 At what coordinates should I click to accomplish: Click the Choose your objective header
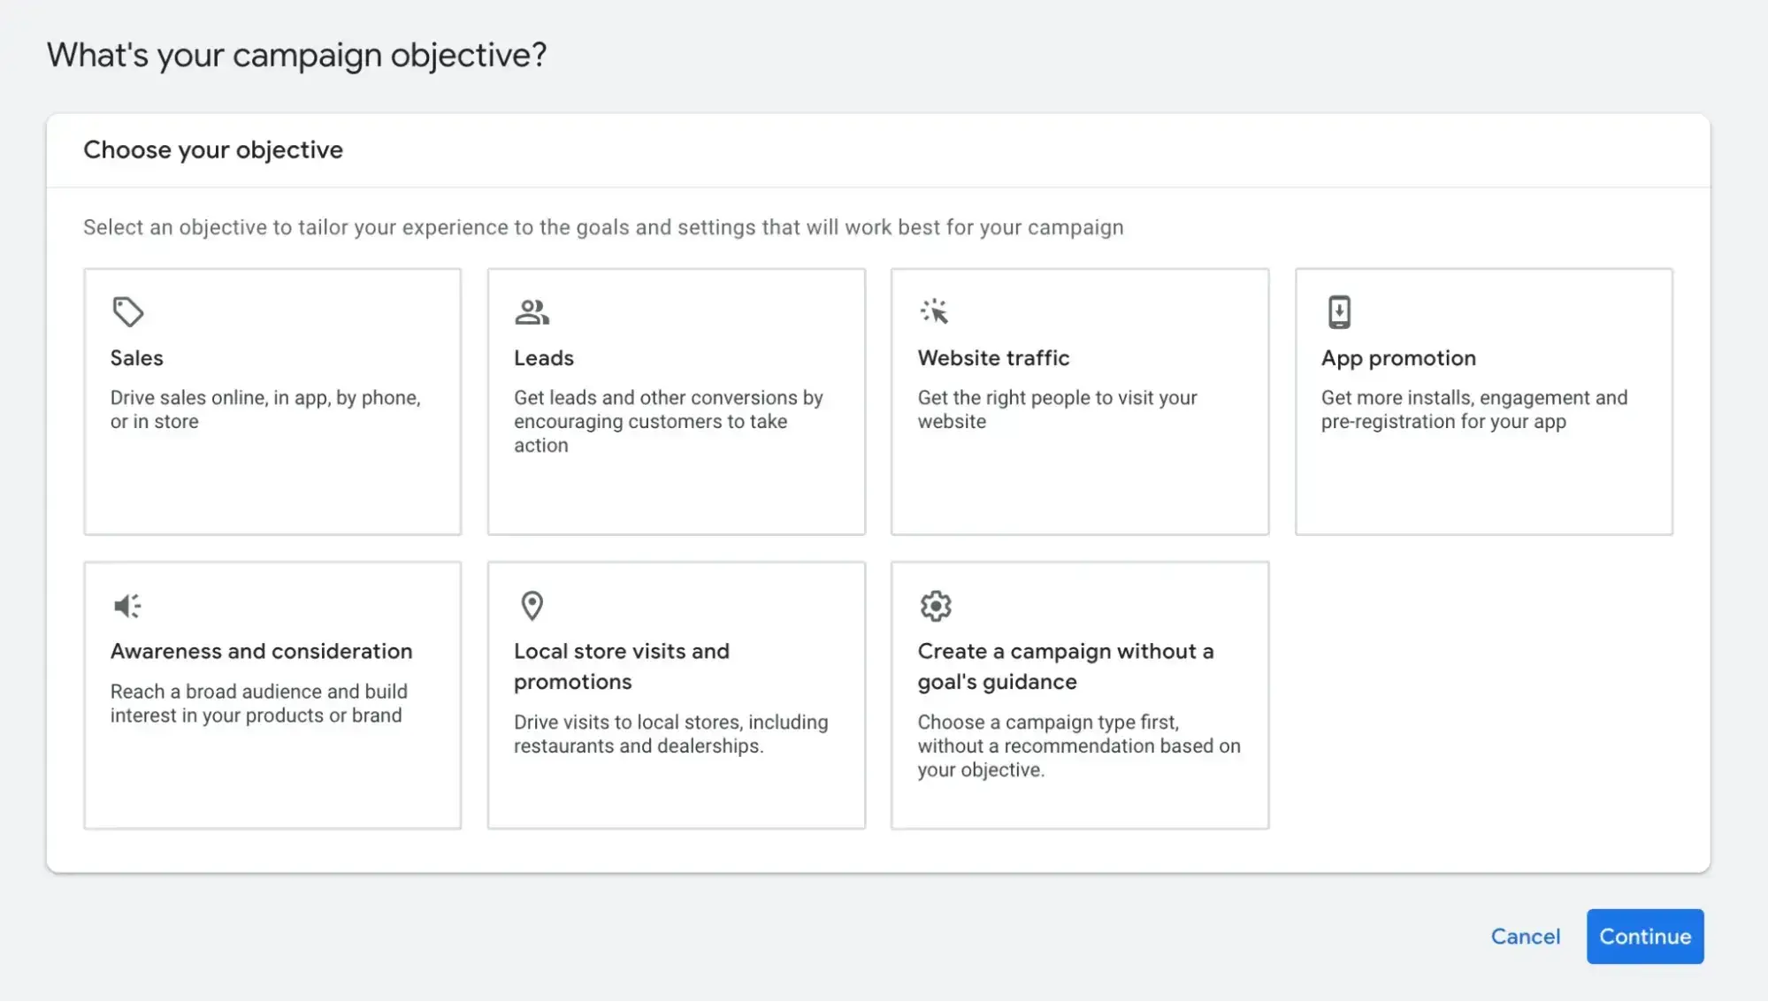[212, 149]
